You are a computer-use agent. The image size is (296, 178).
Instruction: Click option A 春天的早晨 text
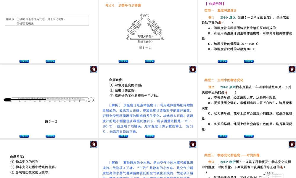(x=242, y=98)
